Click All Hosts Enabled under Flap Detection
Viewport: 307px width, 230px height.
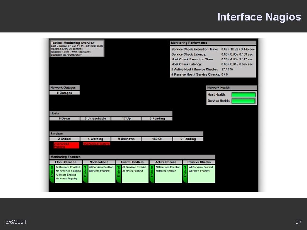pos(66,175)
